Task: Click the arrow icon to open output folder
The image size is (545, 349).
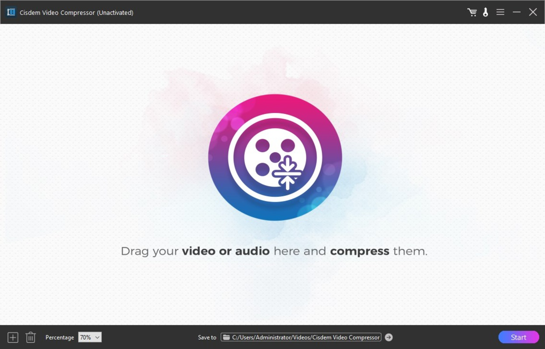Action: (x=389, y=337)
